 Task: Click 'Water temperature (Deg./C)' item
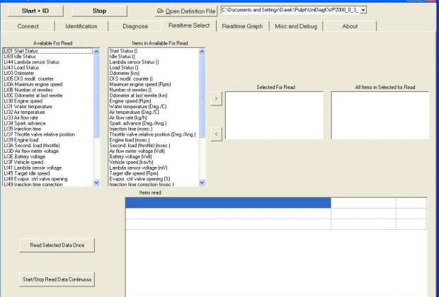(154, 107)
